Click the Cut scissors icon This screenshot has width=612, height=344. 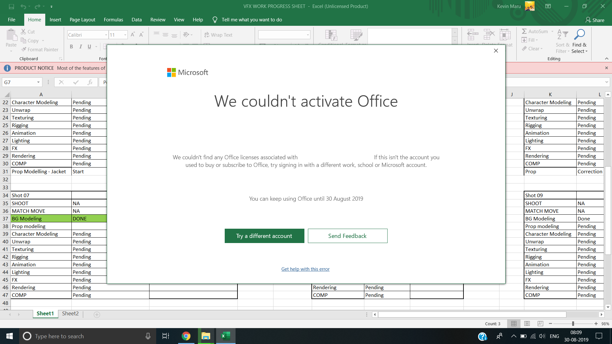[23, 32]
